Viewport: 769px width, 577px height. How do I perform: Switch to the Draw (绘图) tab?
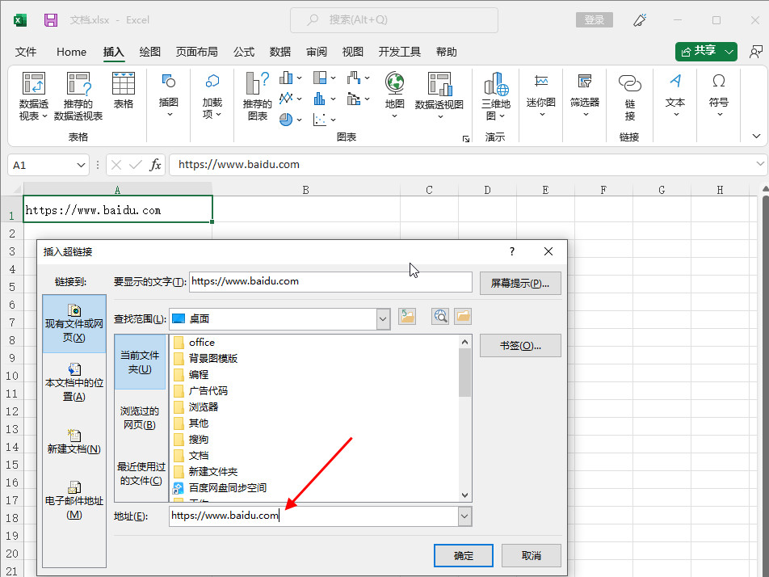149,52
